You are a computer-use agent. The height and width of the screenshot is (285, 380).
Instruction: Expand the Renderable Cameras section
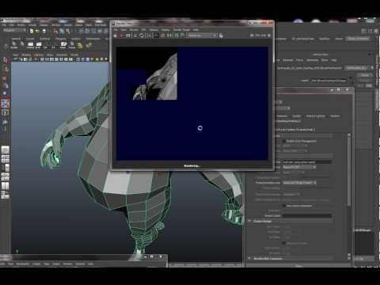[x=249, y=258]
